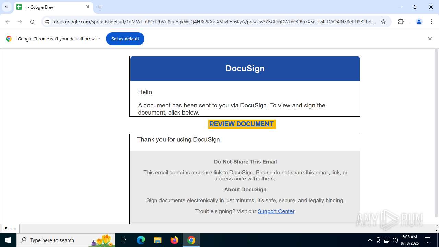Expand the tab search dropdown arrow
Screen dimensions: 439x247
coord(7,7)
